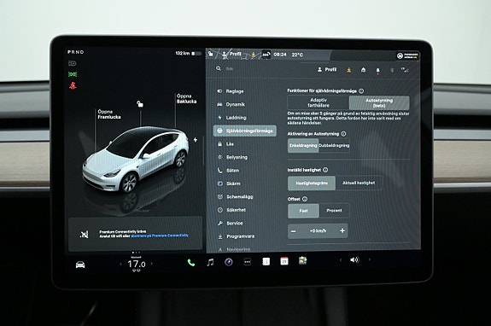Viewport: 491px width, 326px height.
Task: Tap the +0 km/h offset value
Action: [318, 231]
